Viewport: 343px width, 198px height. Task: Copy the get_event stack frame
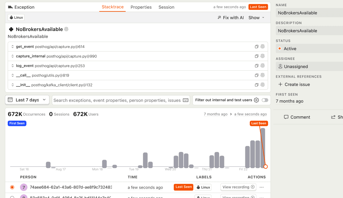[256, 47]
